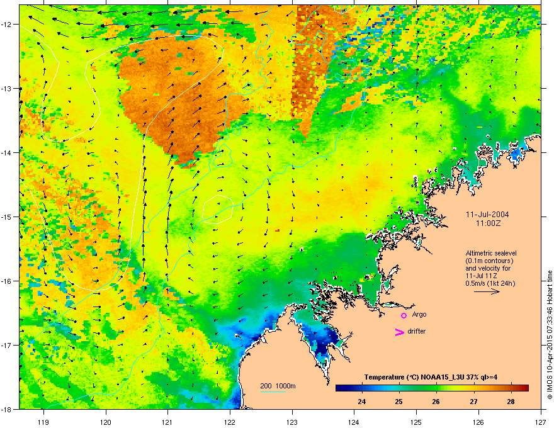
Task: Click the '26' temperature scale value
Action: [436, 402]
